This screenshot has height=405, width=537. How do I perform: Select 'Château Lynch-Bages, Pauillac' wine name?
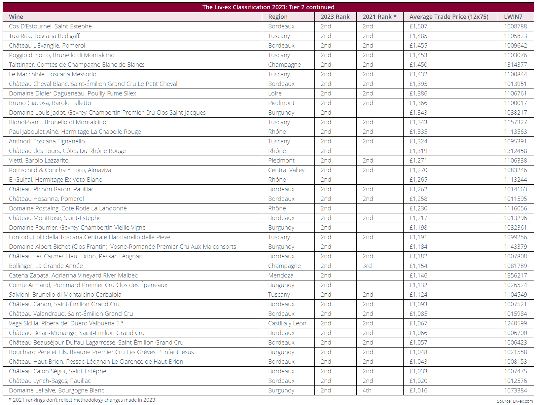50,381
